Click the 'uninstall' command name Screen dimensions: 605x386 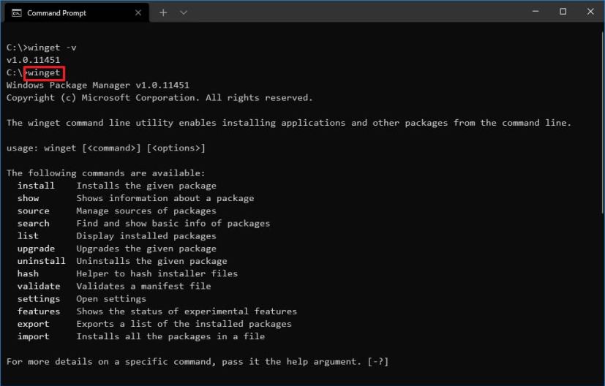tap(41, 261)
